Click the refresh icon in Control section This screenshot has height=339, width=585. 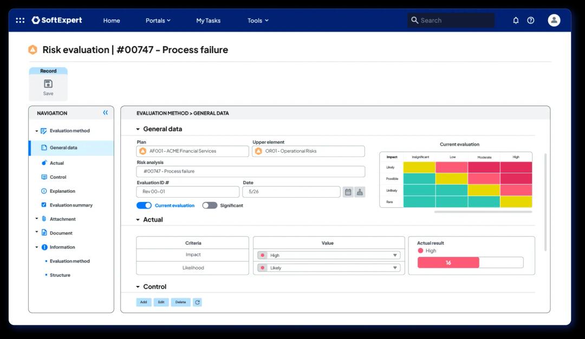tap(197, 302)
